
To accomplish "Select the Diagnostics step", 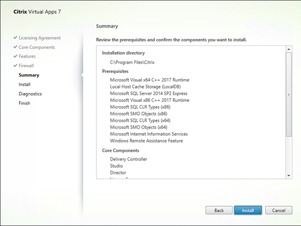I will click(30, 94).
